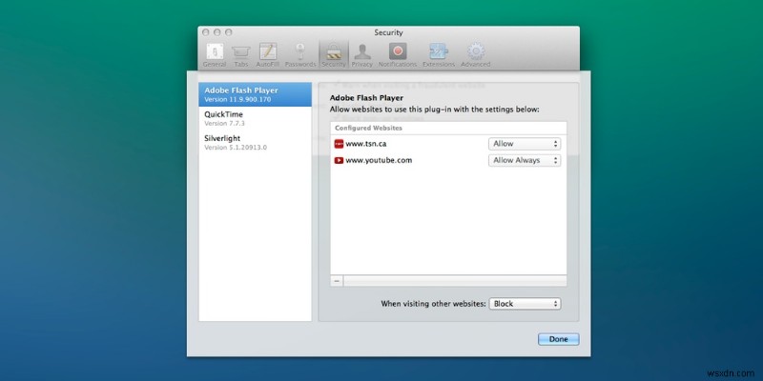Close the Security preferences window
Image resolution: width=763 pixels, height=381 pixels.
206,32
